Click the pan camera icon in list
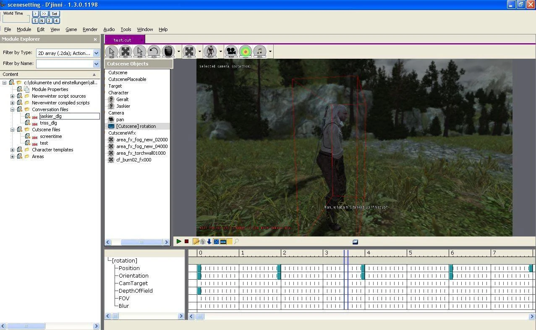536x330 pixels. tap(111, 120)
